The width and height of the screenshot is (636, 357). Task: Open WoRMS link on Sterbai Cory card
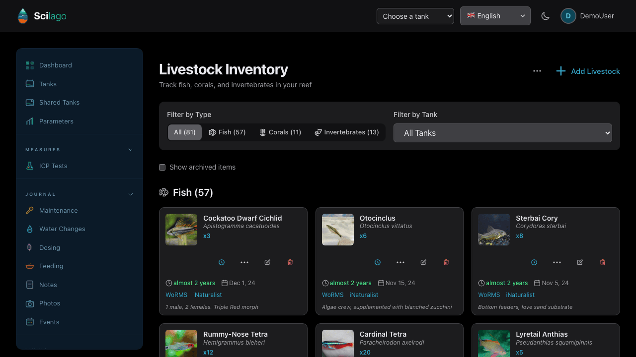pos(489,295)
